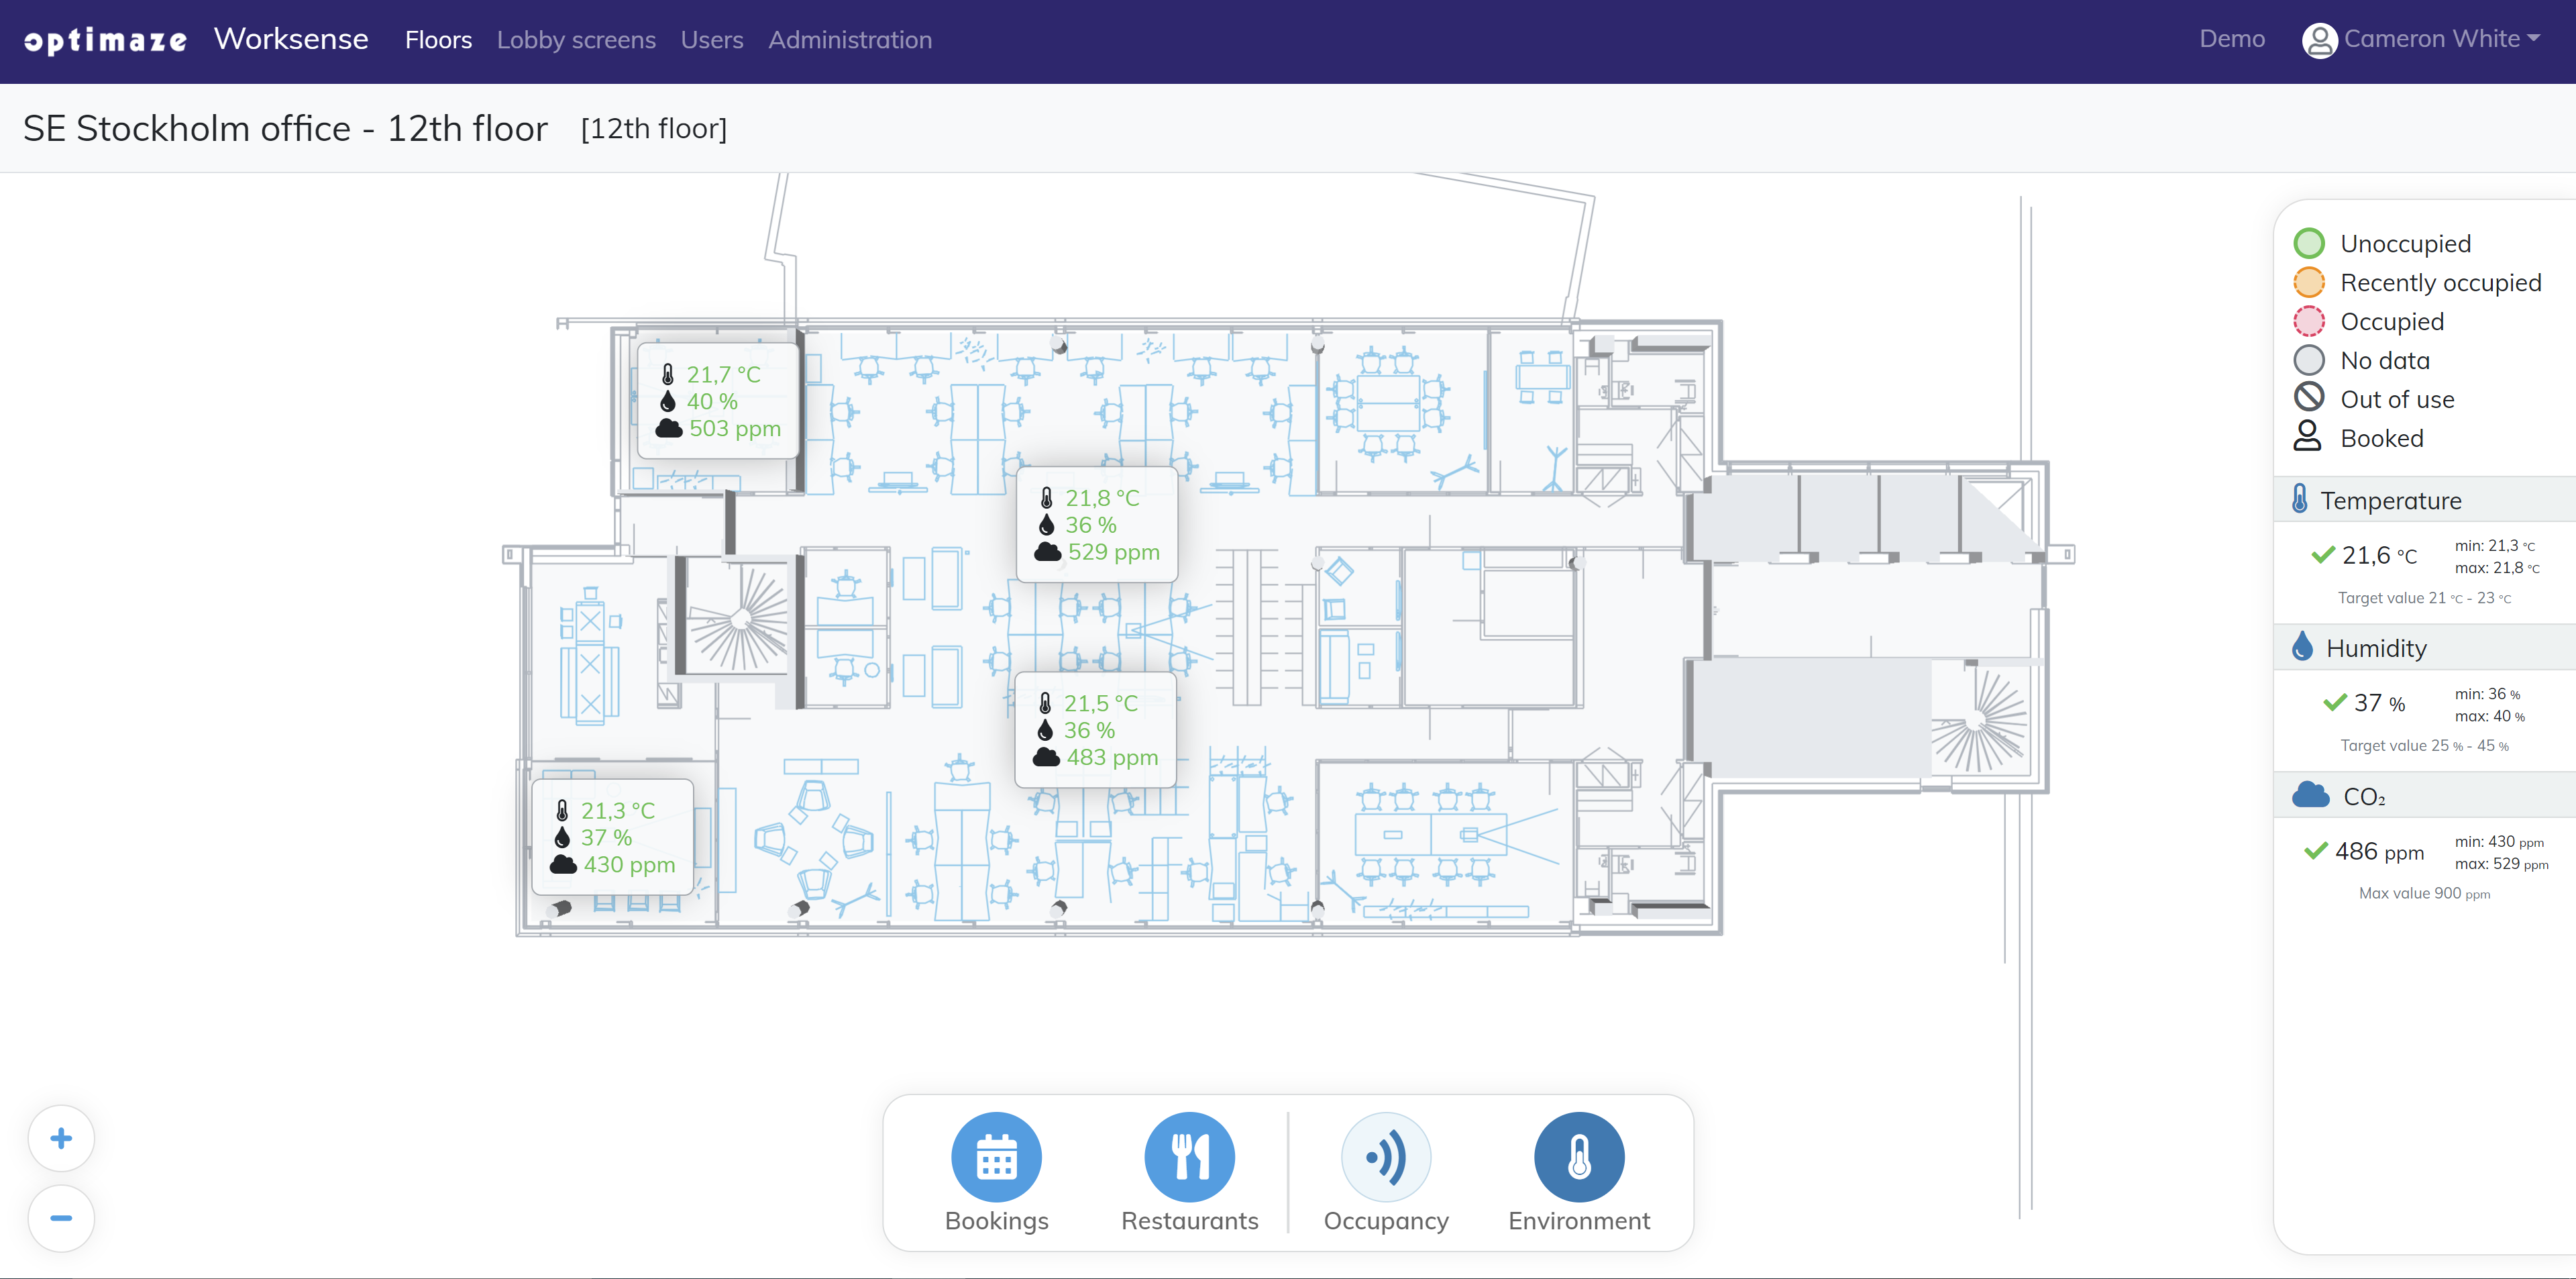Expand the Humidity section header
The image size is (2576, 1279).
2376,648
